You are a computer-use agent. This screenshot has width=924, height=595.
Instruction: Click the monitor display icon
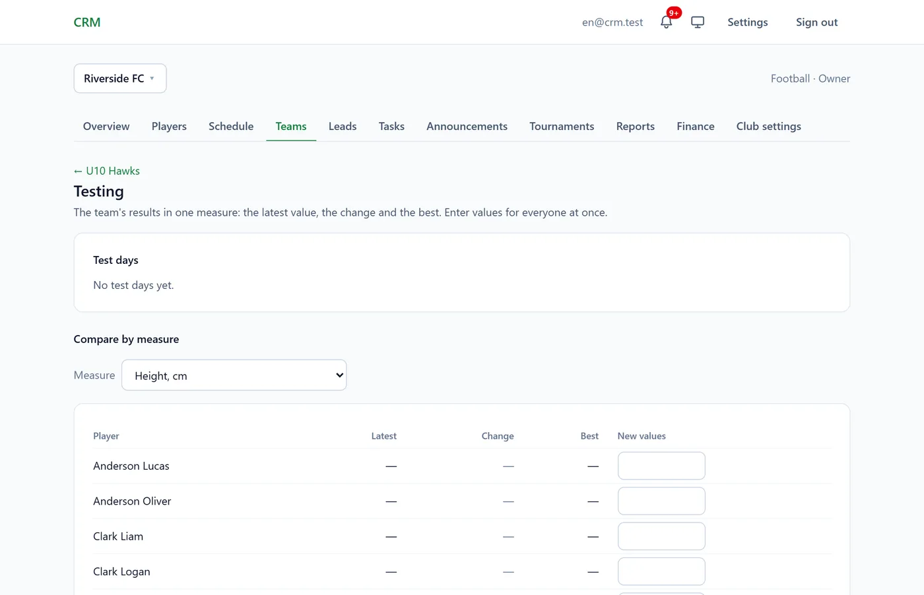(x=698, y=22)
